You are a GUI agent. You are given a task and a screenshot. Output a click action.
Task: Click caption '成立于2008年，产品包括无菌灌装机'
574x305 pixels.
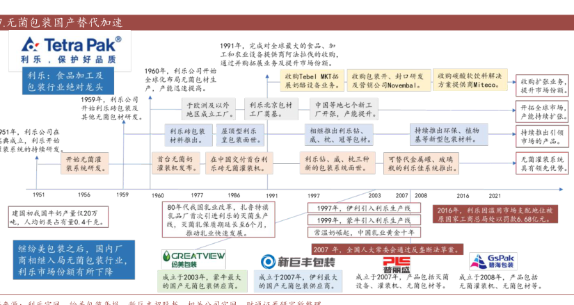(500, 281)
